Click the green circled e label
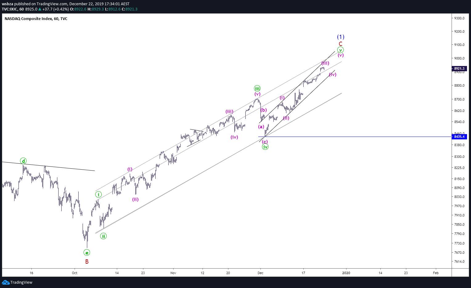This screenshot has height=288, width=471. point(87,253)
